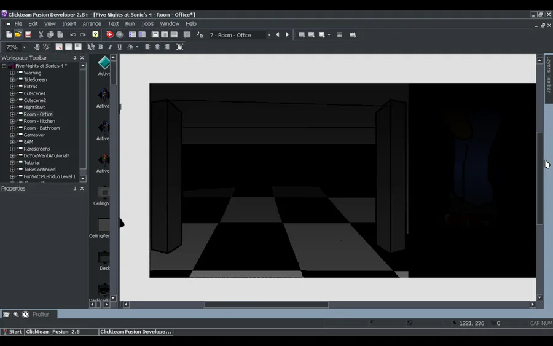Screen dimensions: 553x346
Task: Select the Rarescreens frame
Action: click(x=37, y=149)
